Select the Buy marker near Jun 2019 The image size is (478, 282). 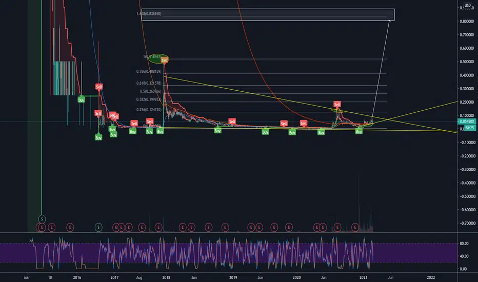click(x=265, y=132)
